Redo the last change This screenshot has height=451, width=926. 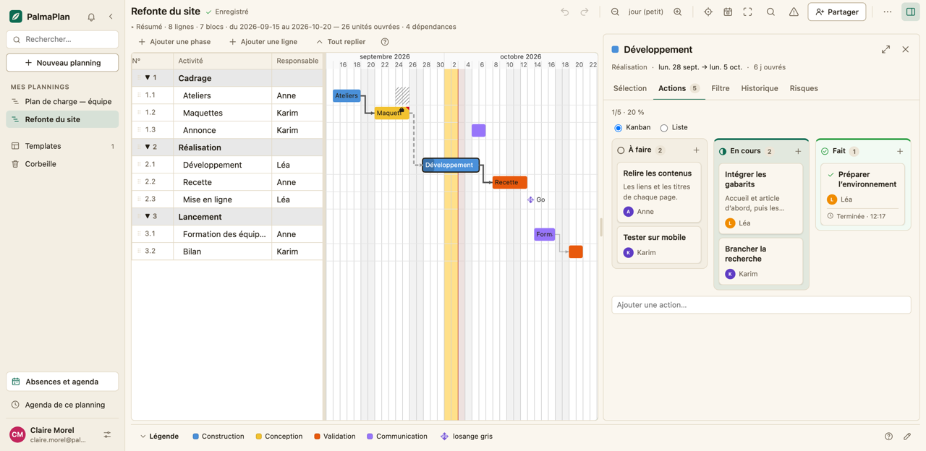[x=585, y=12]
